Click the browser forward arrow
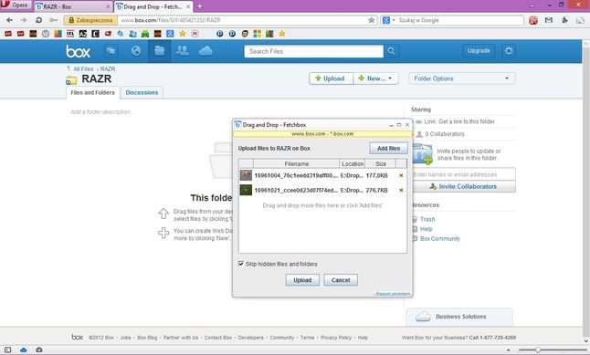 (24, 20)
